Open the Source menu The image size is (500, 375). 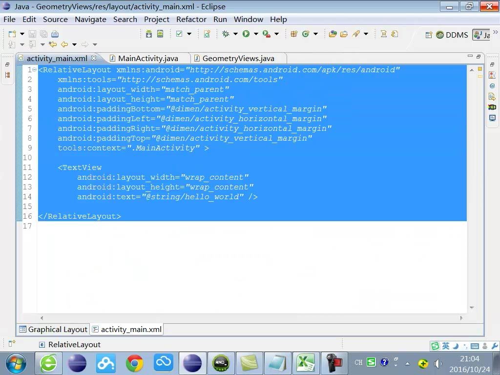[x=55, y=20]
